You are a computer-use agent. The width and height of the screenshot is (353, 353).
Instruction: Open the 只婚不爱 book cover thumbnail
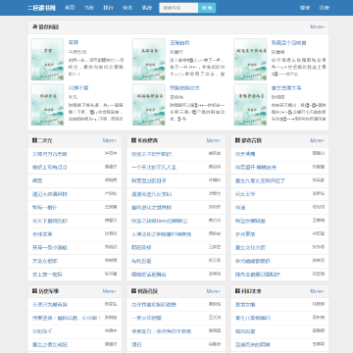[47, 105]
